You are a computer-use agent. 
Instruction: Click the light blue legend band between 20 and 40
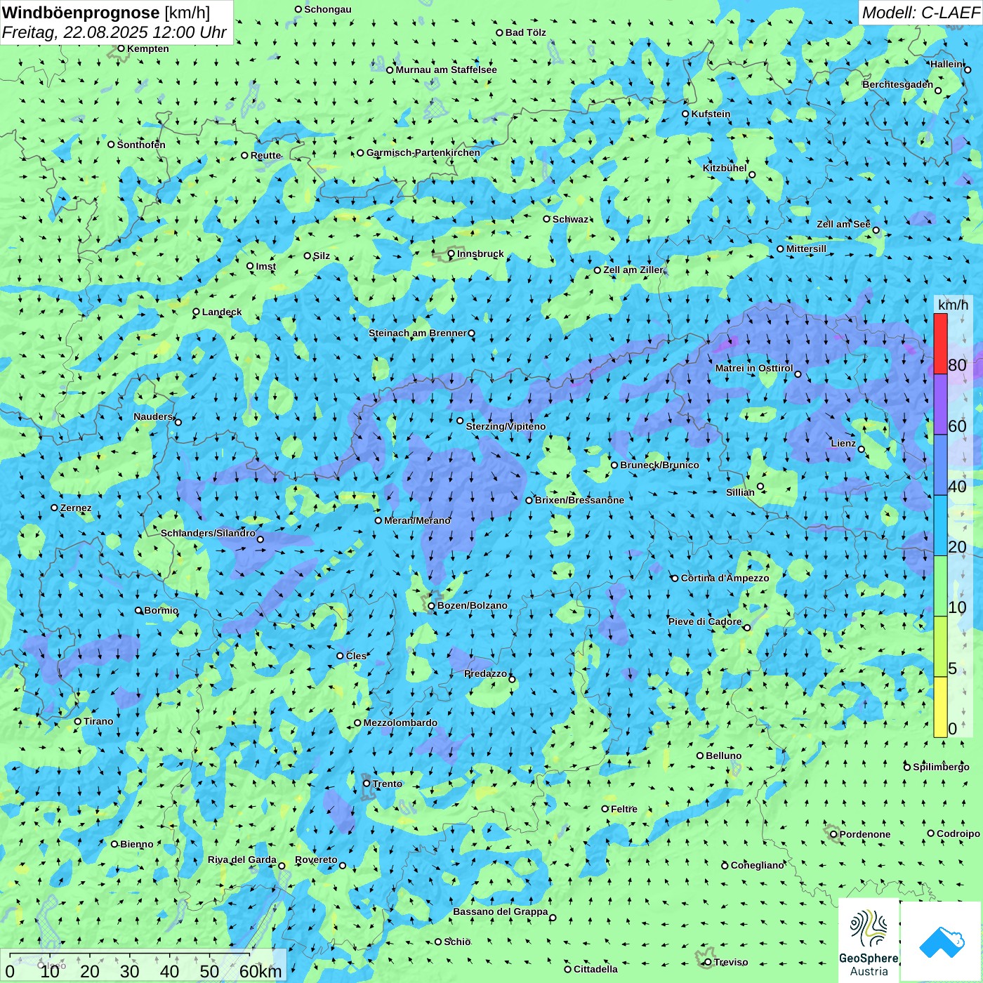pyautogui.click(x=940, y=525)
